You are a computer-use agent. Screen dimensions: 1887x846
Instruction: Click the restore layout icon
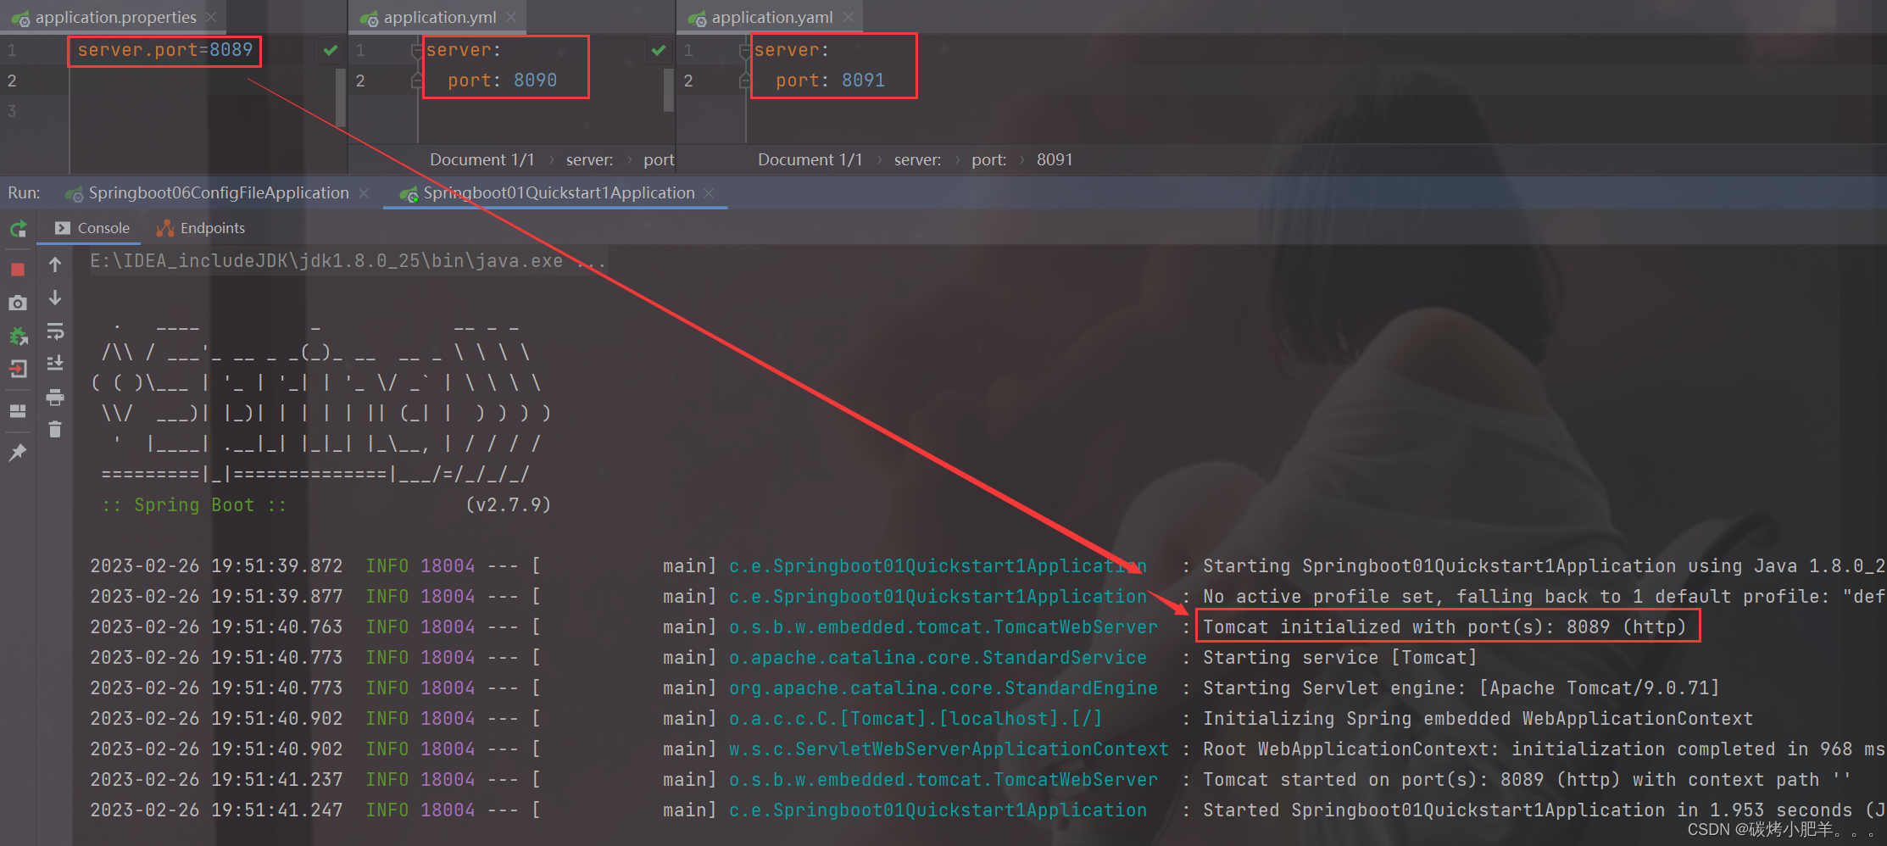(18, 411)
